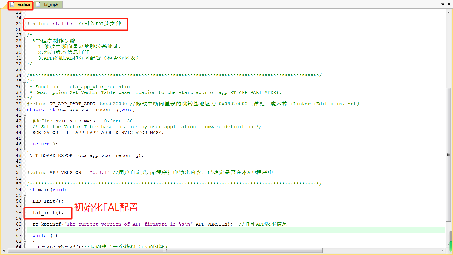Click 'INIT_BOARD_EXPORT(ota_app_vtor_reconfig);' line
The image size is (453, 255).
tap(85, 155)
